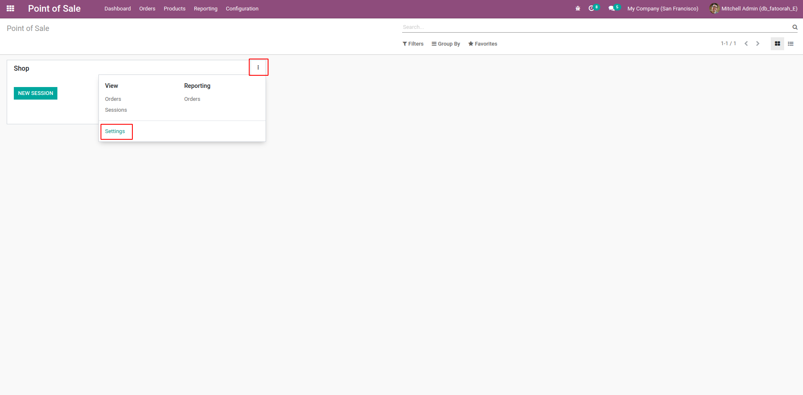The height and width of the screenshot is (395, 803).
Task: Open activities clock icon with badge 8
Action: (x=594, y=8)
